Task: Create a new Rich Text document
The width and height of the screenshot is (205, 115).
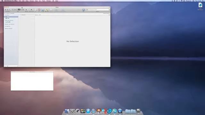Action: (x=47, y=10)
